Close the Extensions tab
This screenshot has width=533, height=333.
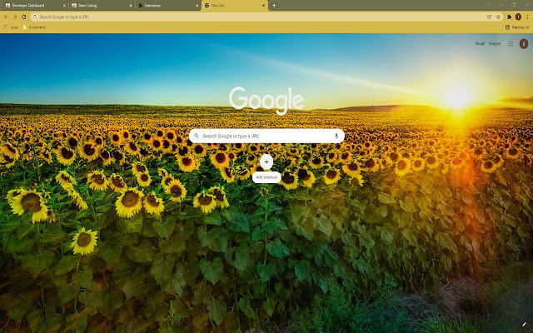(197, 6)
